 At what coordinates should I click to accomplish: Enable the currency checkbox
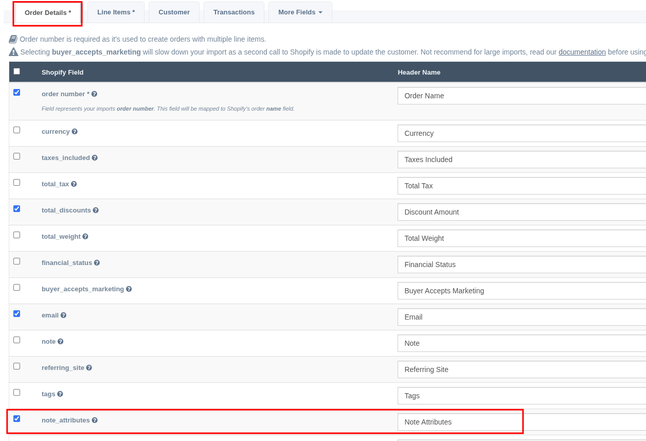(17, 130)
